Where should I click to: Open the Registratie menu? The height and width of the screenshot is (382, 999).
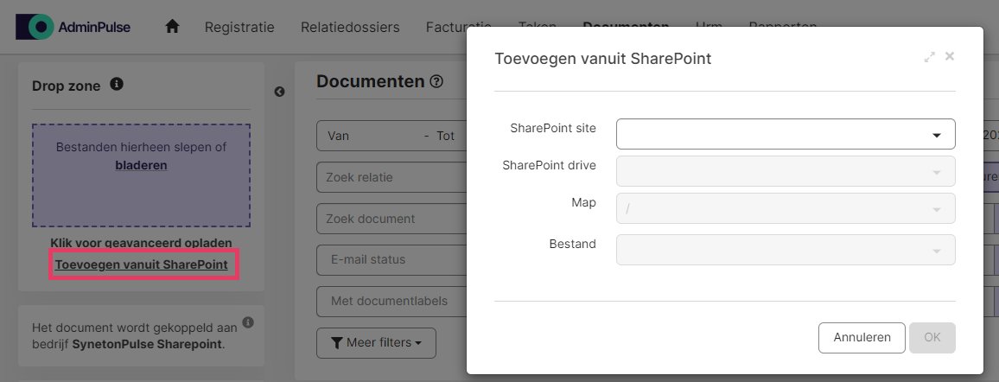point(239,28)
